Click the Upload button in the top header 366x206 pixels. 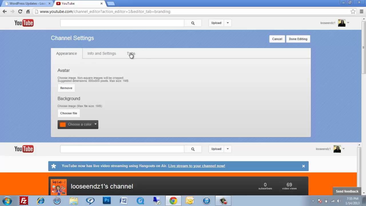pos(216,23)
